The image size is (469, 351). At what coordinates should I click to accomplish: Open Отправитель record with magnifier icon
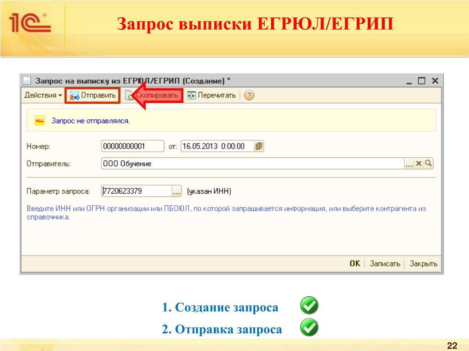point(429,164)
